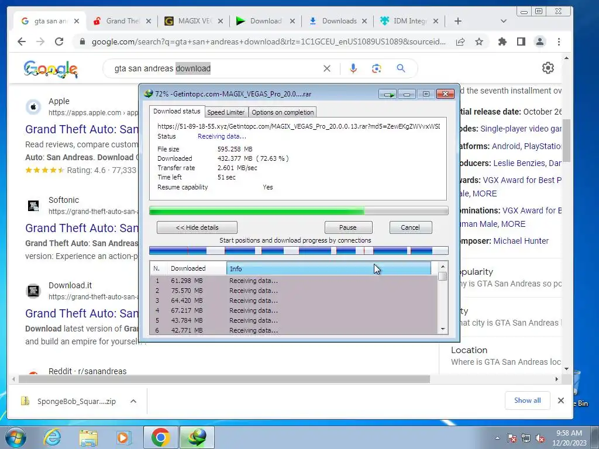599x449 pixels.
Task: Clear the Google search box with X
Action: [x=327, y=68]
